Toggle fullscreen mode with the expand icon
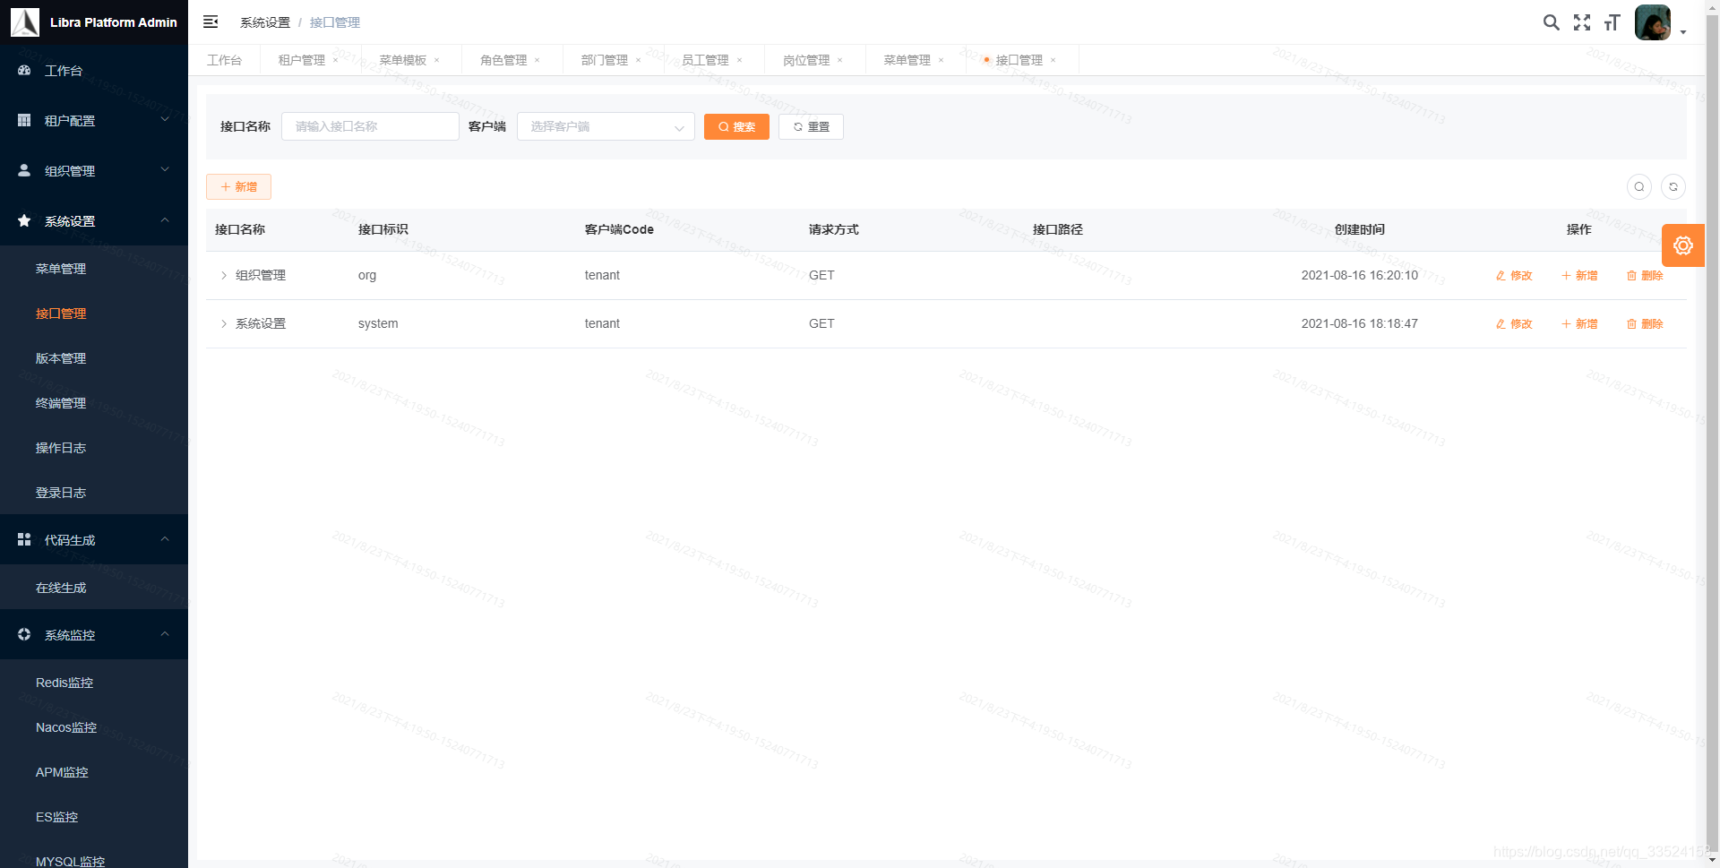This screenshot has width=1720, height=868. (x=1582, y=22)
